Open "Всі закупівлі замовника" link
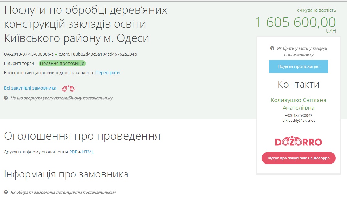Viewport: 347px width, 199px height. (30, 88)
